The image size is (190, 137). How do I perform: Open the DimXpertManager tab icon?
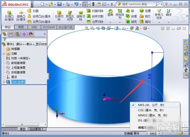click(x=24, y=34)
